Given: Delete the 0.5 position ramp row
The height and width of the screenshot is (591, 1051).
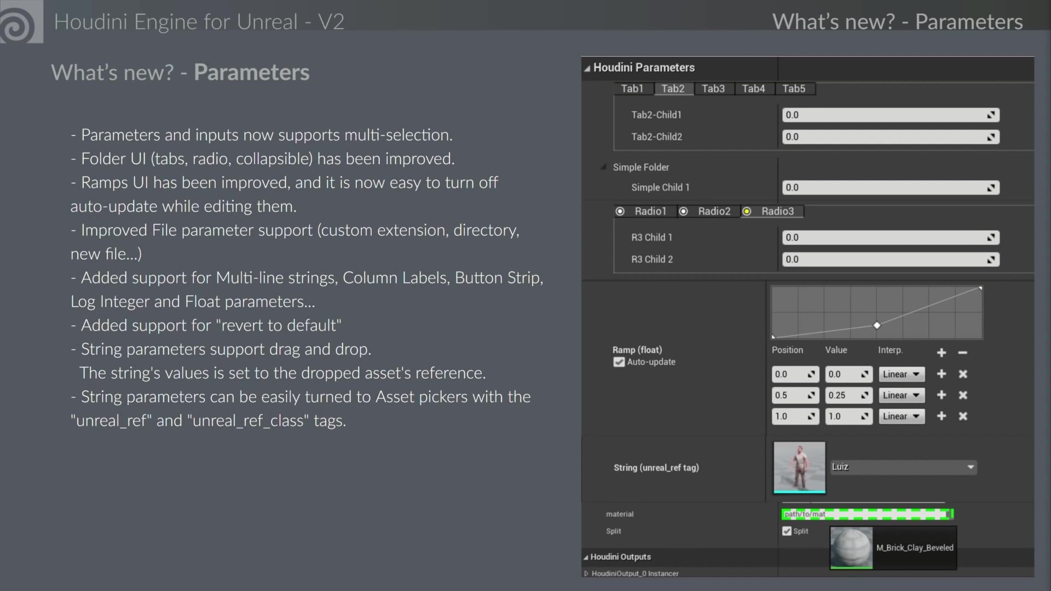Looking at the screenshot, I should [x=963, y=395].
